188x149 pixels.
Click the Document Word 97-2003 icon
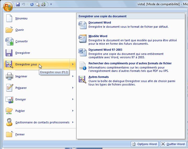pyautogui.click(x=83, y=52)
